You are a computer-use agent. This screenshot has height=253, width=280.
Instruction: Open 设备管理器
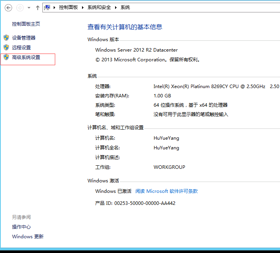coord(24,38)
